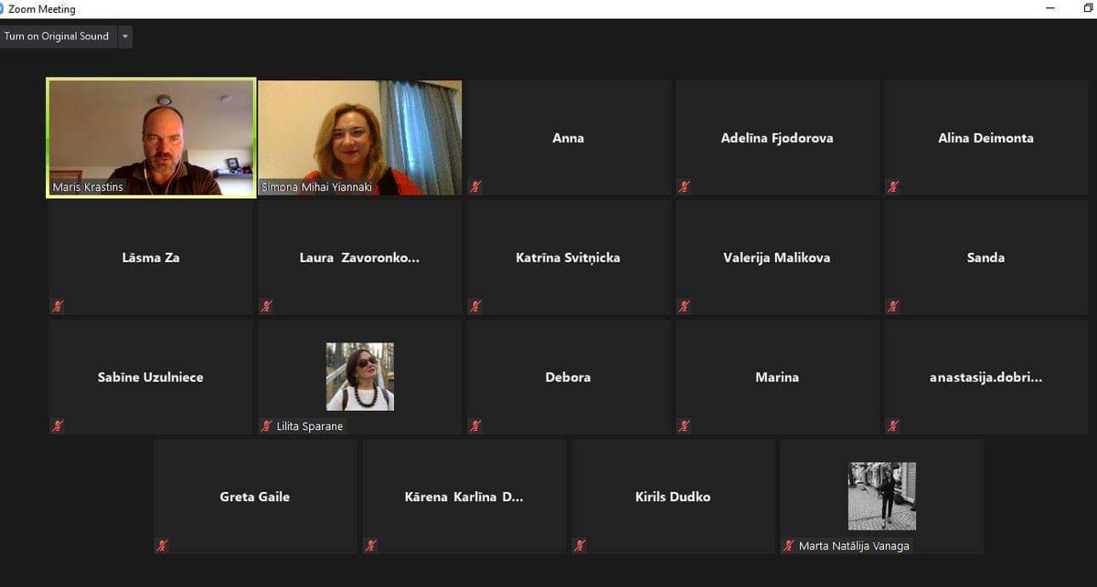The image size is (1097, 587).
Task: Click the Zoom Meeting title bar icon
Action: (x=3, y=9)
